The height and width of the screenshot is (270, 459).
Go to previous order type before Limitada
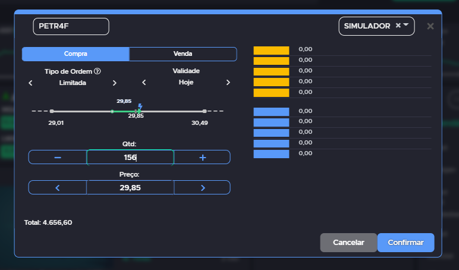click(x=30, y=83)
